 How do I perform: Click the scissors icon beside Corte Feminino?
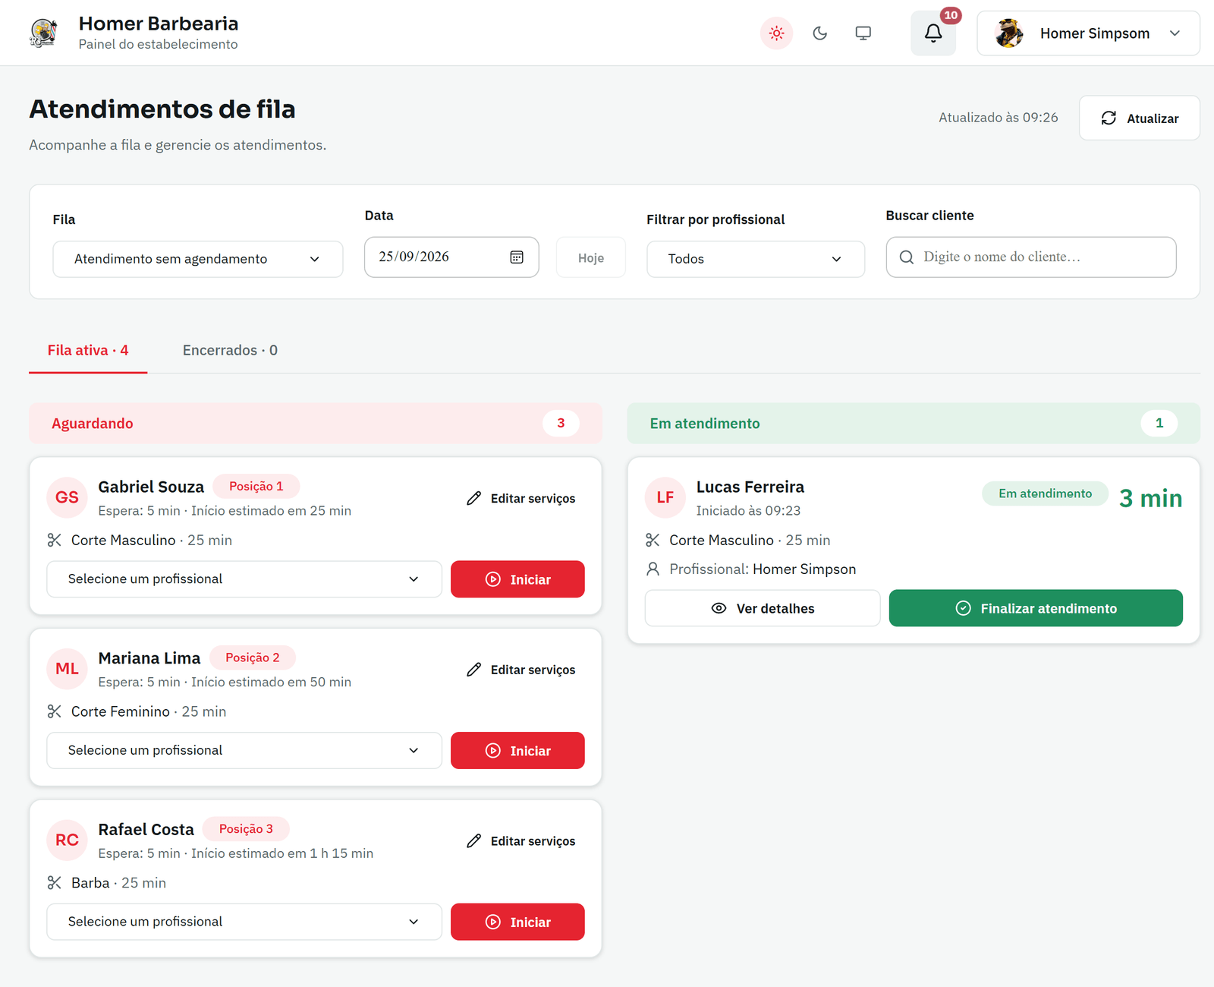coord(55,711)
